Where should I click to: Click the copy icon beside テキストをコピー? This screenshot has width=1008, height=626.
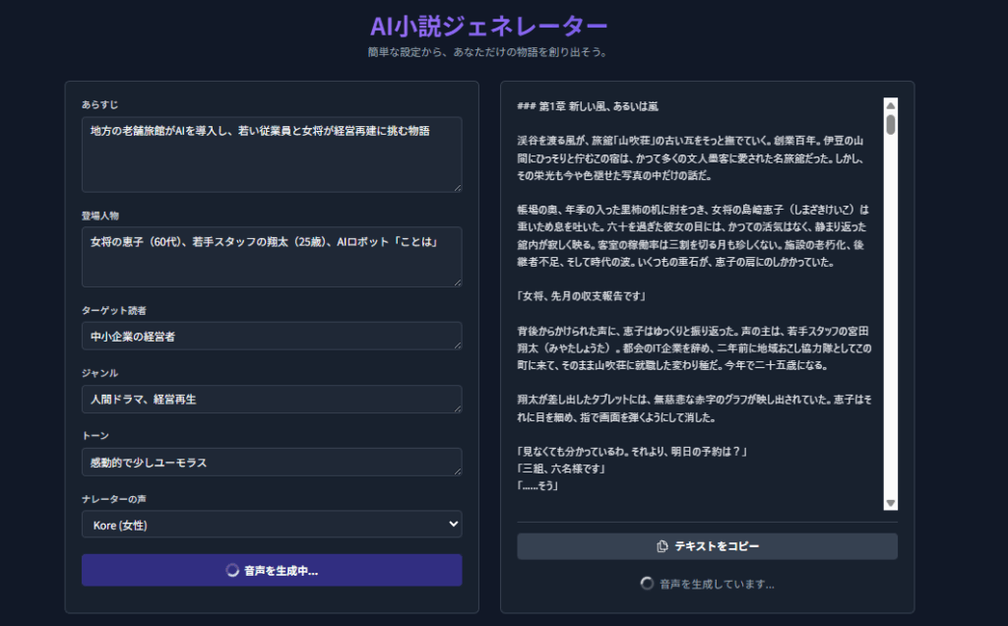coord(662,546)
